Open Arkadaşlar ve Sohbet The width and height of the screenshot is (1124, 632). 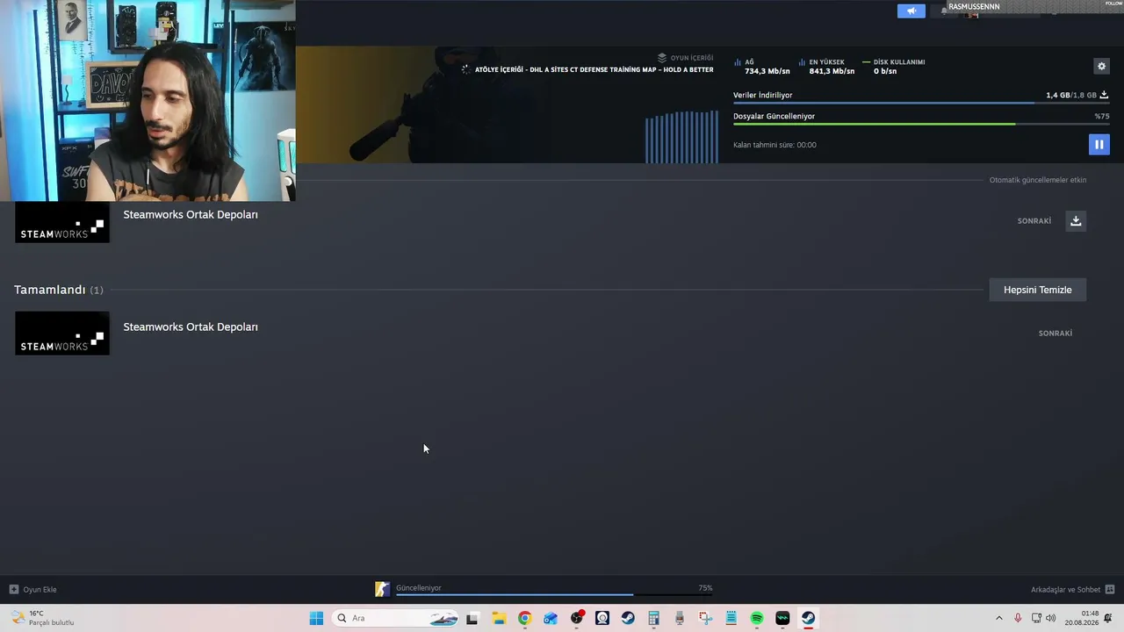pos(1065,589)
